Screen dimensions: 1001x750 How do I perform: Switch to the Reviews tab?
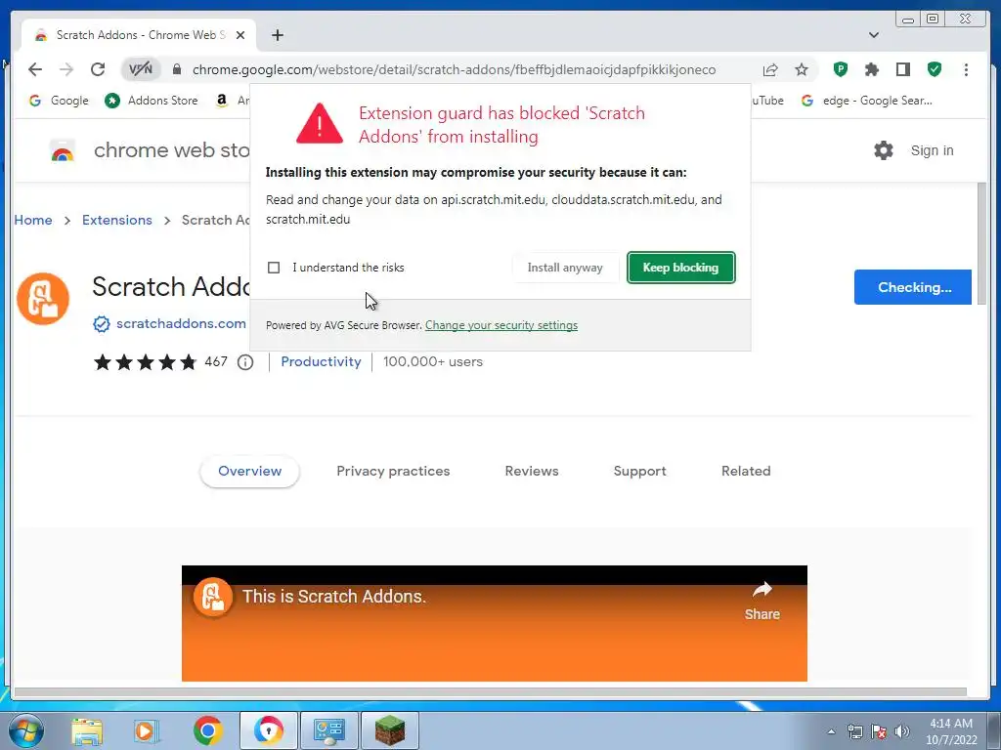click(x=532, y=472)
